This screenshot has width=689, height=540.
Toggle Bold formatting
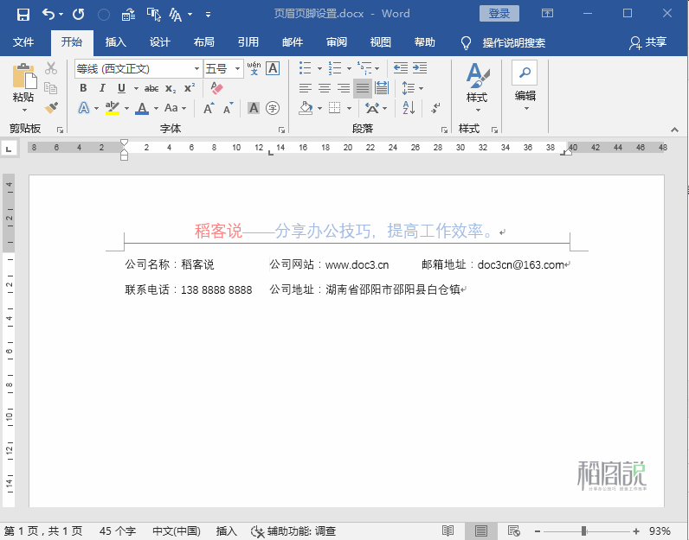point(83,88)
